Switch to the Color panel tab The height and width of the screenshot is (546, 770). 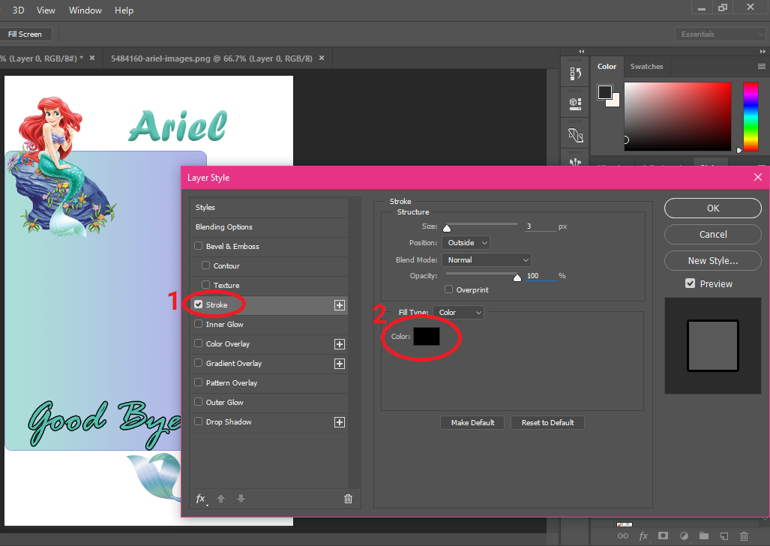pos(607,66)
